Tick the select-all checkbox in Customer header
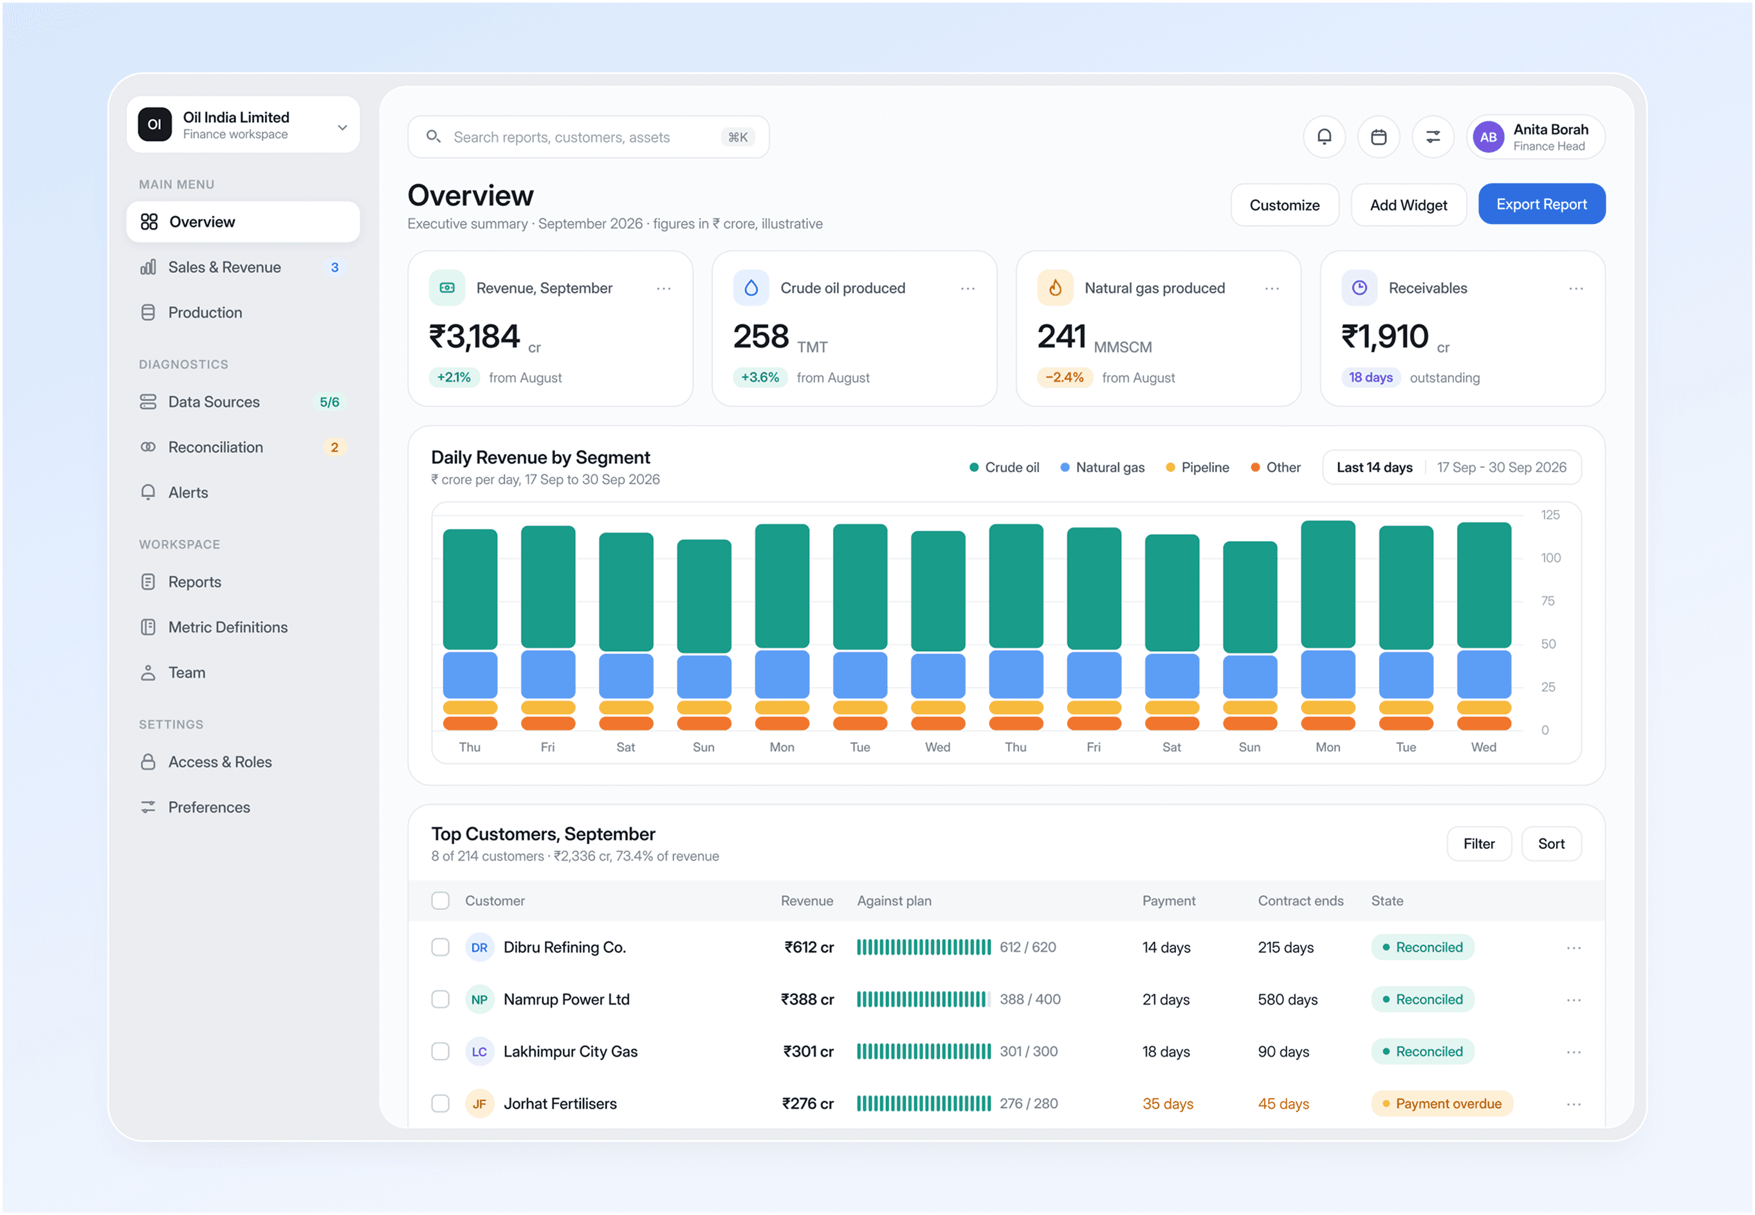Image resolution: width=1755 pixels, height=1215 pixels. pos(440,900)
